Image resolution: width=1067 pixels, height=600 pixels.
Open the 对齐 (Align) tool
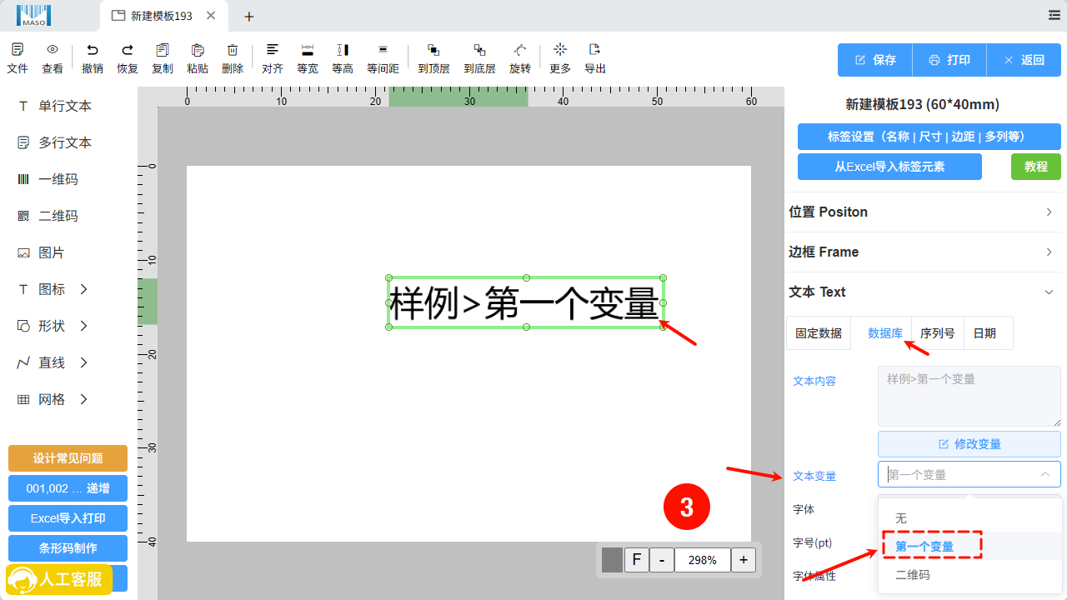tap(273, 58)
